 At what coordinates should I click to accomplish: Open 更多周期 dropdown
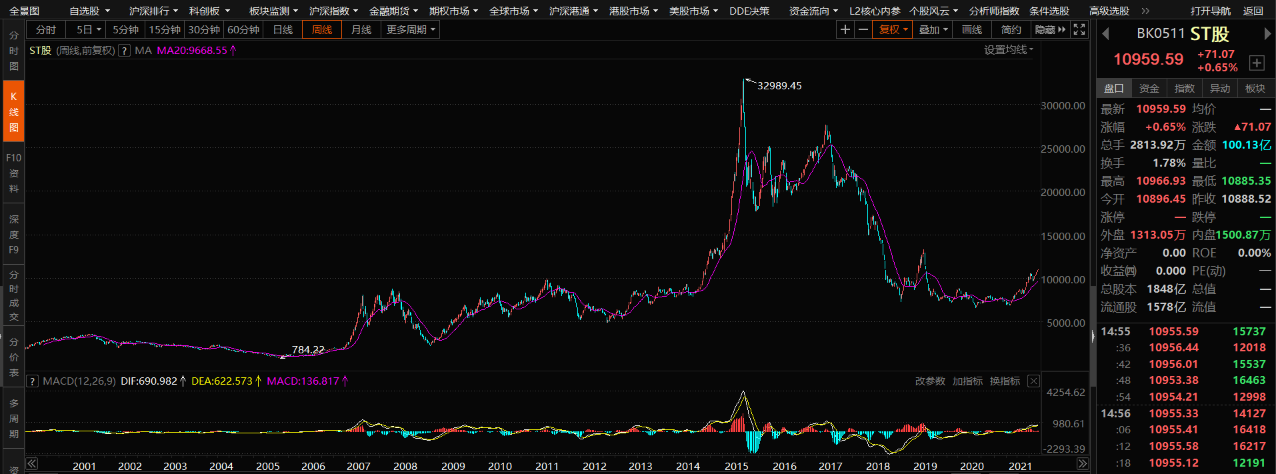point(411,29)
